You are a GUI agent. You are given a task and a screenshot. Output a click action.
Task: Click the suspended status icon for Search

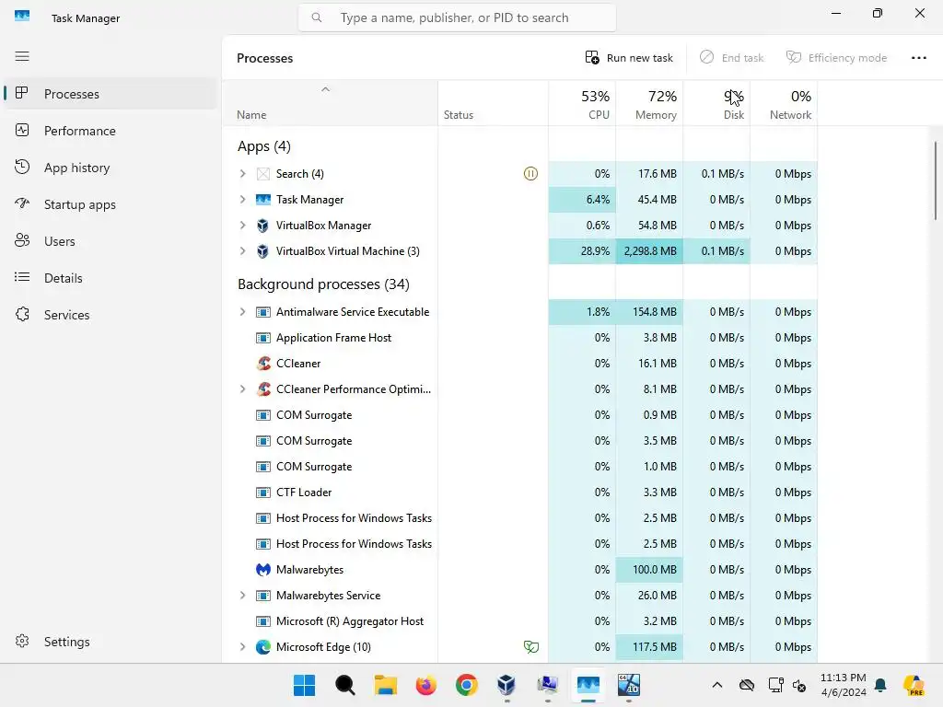530,174
